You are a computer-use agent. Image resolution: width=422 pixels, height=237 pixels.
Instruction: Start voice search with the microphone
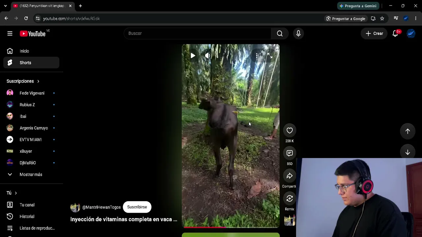tap(298, 33)
